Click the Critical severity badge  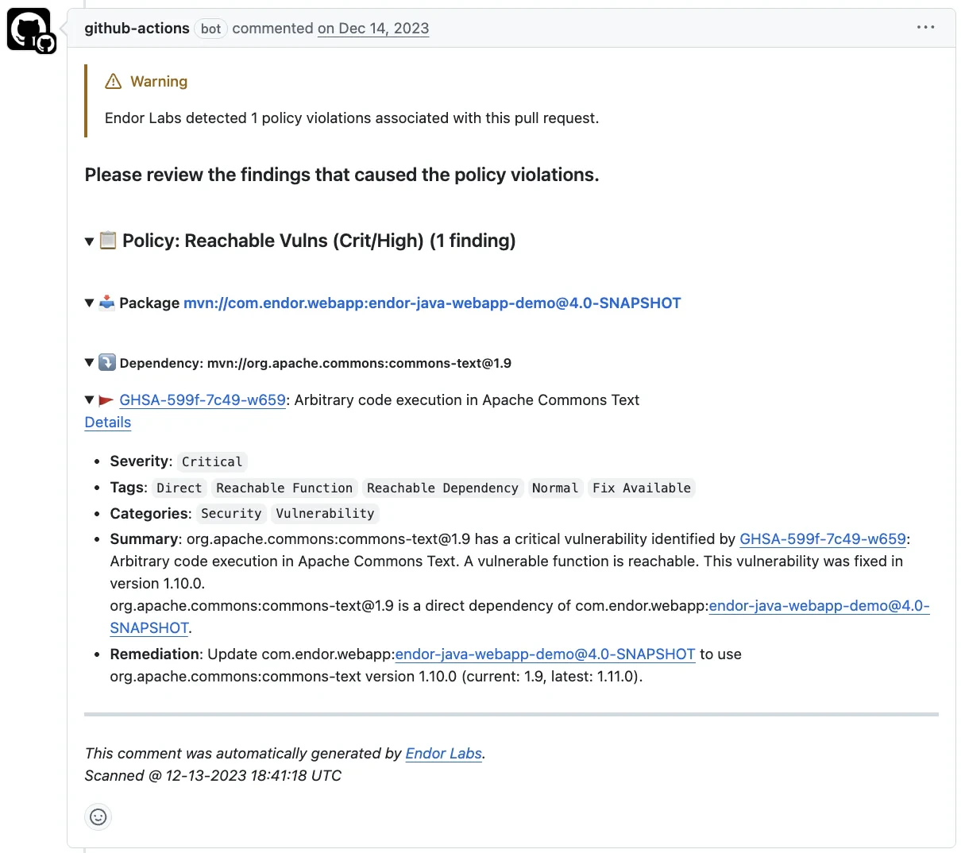[x=211, y=461]
